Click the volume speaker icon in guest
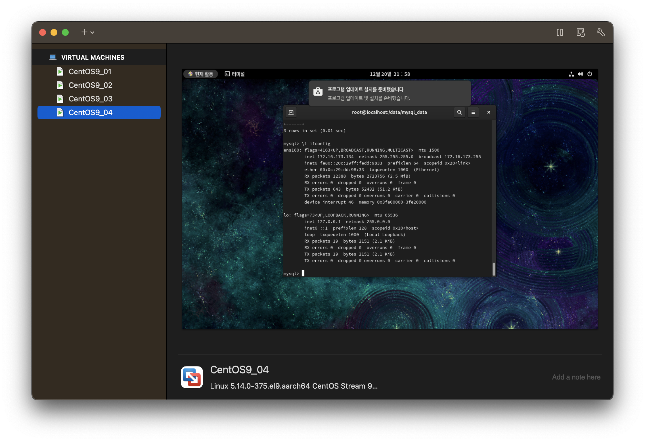 [x=580, y=74]
